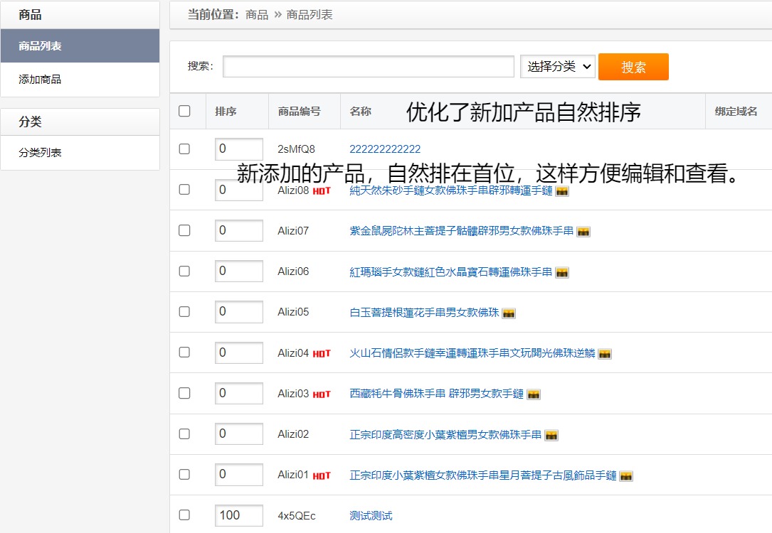Viewport: 772px width, 533px height.
Task: Click image icon next to Alizi08 product name
Action: pos(562,191)
